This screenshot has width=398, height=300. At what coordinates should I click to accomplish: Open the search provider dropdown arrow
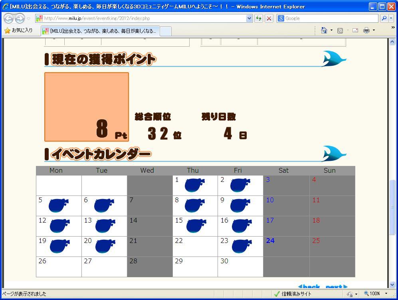coord(391,18)
